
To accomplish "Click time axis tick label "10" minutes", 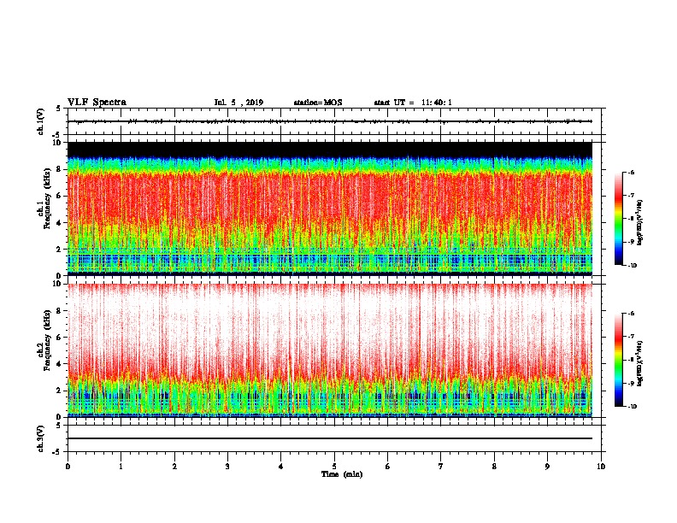I will coord(601,467).
